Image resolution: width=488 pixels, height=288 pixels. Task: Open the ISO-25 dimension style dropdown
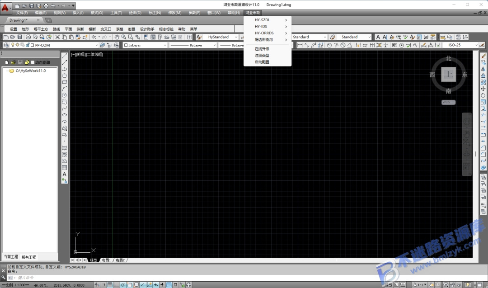click(x=462, y=45)
